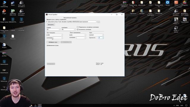
Task: Select Euro Truck Simulator 2 icon beside Steam
Action: tap(21, 4)
